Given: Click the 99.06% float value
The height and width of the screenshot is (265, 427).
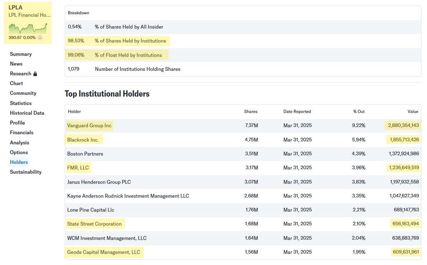Looking at the screenshot, I should coord(76,55).
